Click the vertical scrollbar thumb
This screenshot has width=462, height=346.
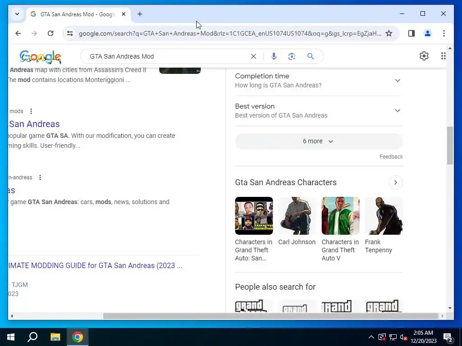tap(450, 146)
